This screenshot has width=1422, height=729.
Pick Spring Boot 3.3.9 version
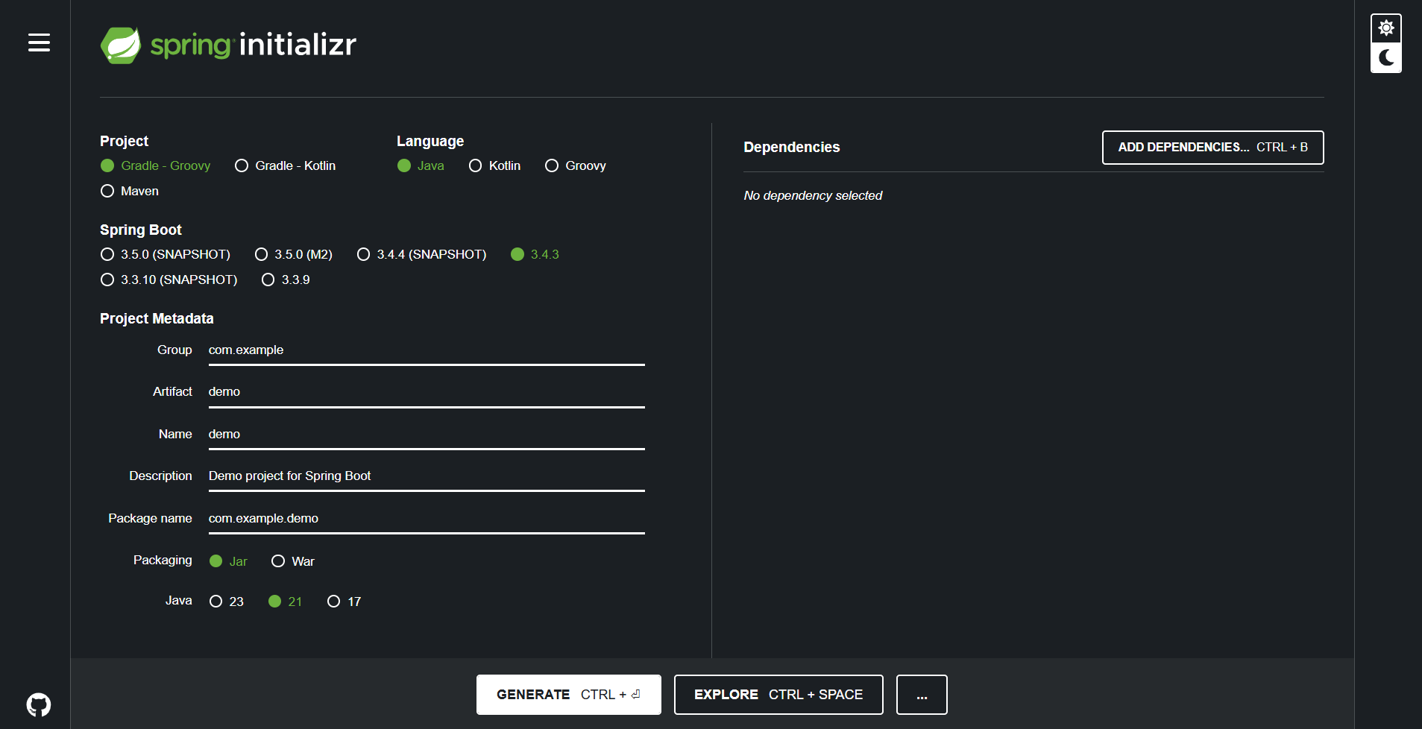pos(286,280)
